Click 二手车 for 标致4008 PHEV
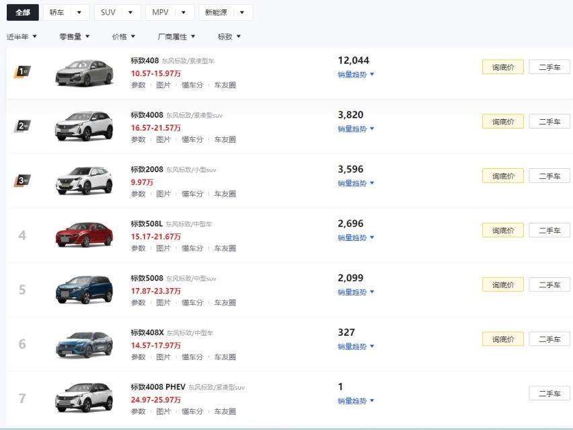Viewport: 573px width, 430px height. click(x=549, y=394)
